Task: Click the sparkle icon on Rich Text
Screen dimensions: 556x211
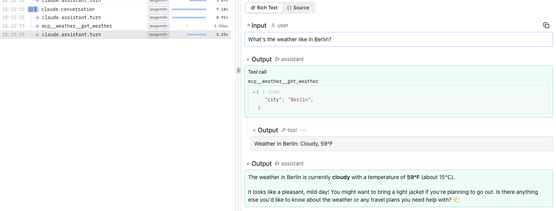Action: (x=253, y=8)
